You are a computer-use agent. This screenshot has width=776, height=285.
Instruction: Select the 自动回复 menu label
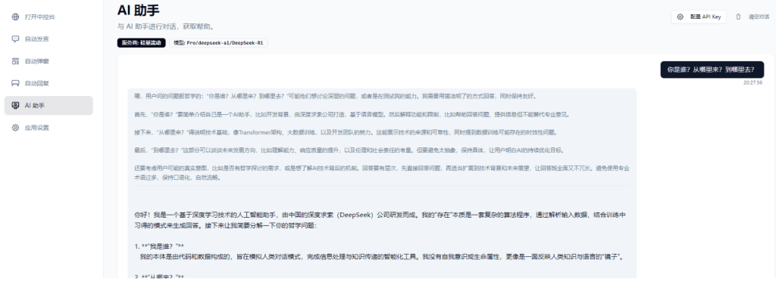[x=37, y=83]
